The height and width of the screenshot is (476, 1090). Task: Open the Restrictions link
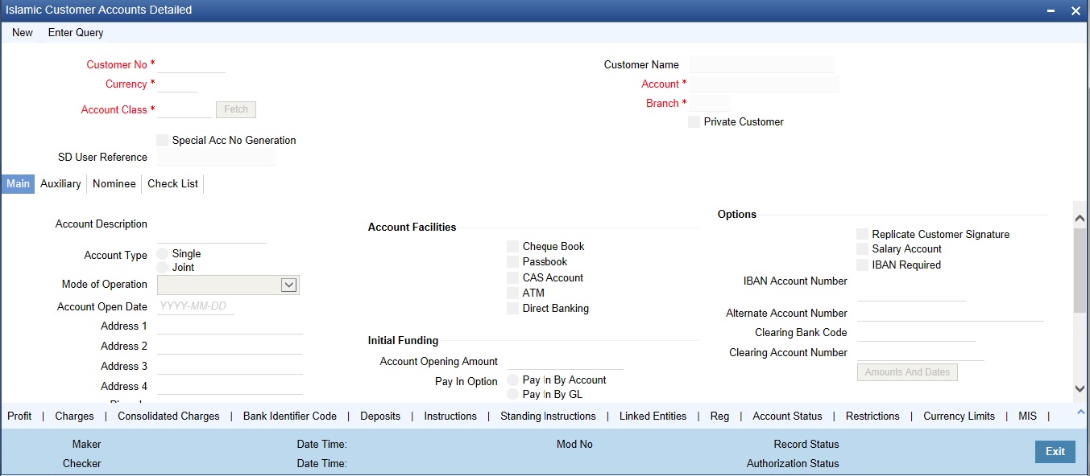coord(872,416)
